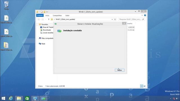Switch to large icons view layout
The height and width of the screenshot is (101, 180).
pyautogui.click(x=145, y=86)
